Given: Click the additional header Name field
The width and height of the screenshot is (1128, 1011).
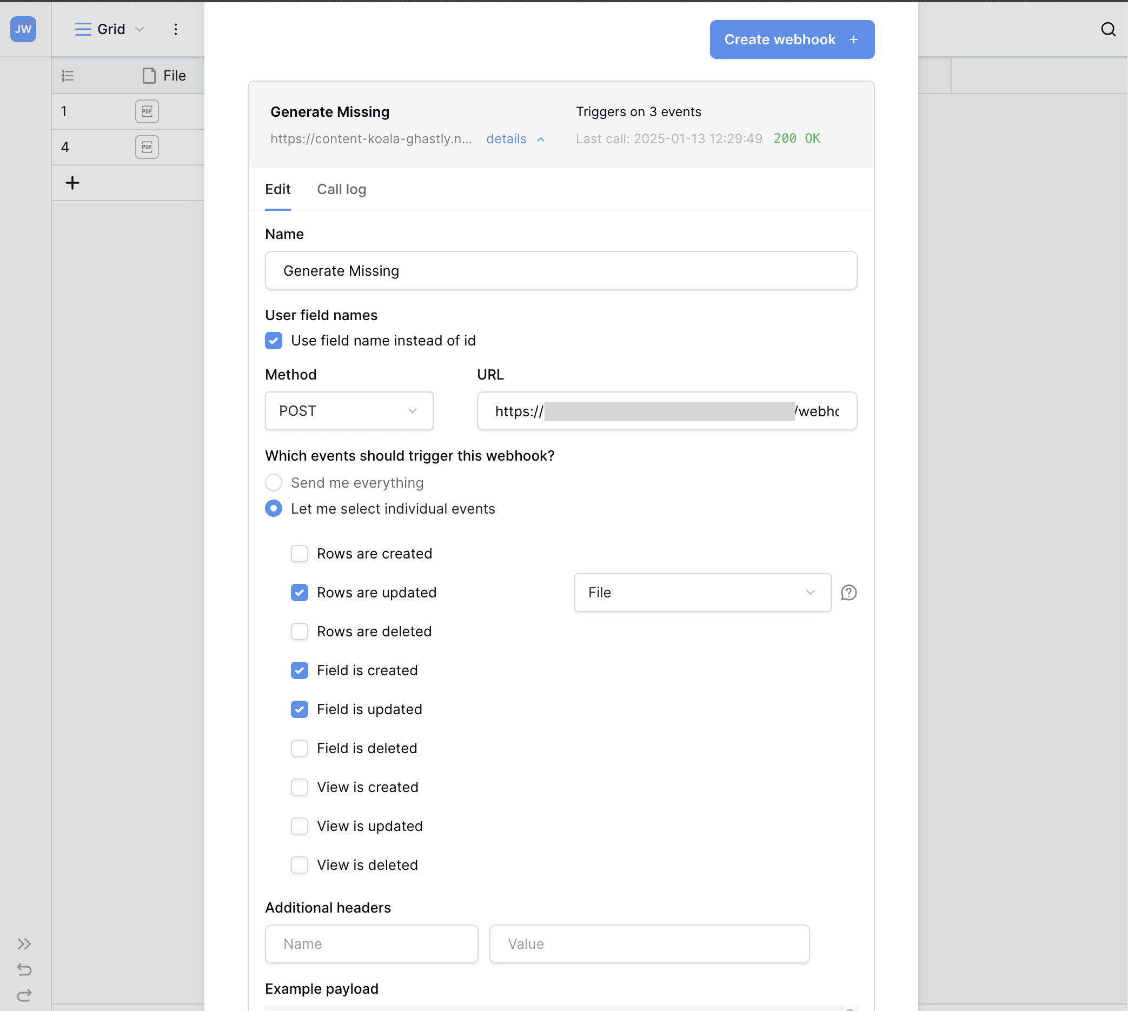Looking at the screenshot, I should (371, 944).
